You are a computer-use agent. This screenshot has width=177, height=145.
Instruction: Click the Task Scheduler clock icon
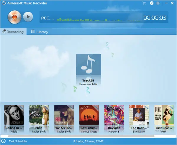[3, 141]
